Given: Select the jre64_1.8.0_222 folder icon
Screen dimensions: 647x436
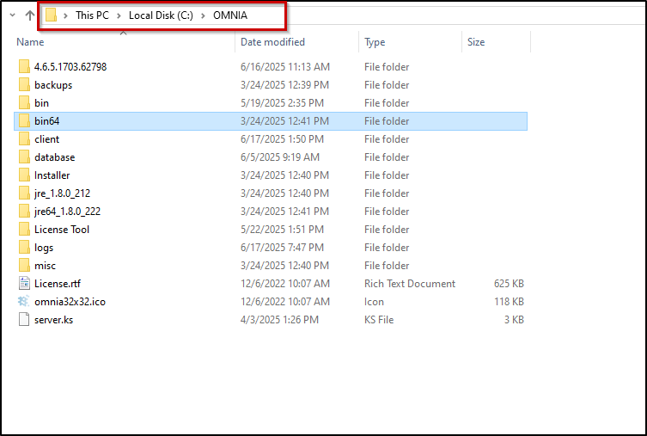Looking at the screenshot, I should point(24,212).
